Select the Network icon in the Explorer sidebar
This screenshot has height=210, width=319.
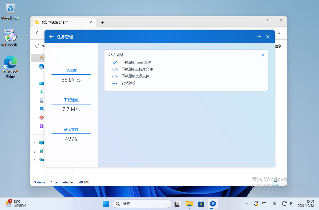[x=42, y=160]
